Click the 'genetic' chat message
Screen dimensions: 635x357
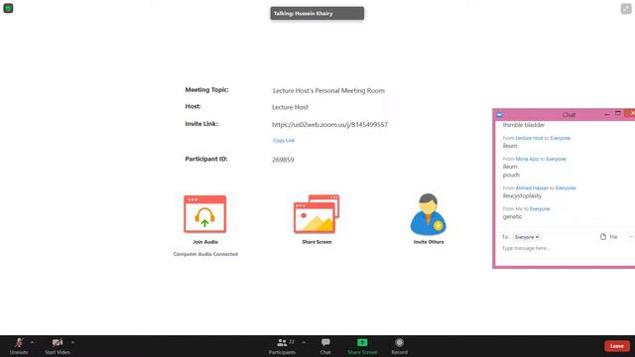[512, 217]
